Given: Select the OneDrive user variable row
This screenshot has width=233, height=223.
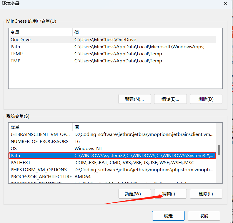Looking at the screenshot, I should [x=113, y=39].
